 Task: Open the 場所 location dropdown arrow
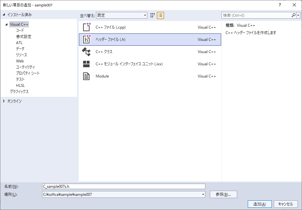pos(203,195)
